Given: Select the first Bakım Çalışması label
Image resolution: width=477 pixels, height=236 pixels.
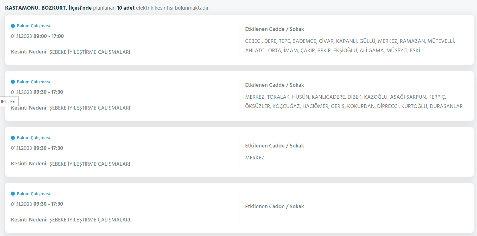Looking at the screenshot, I should click(33, 26).
